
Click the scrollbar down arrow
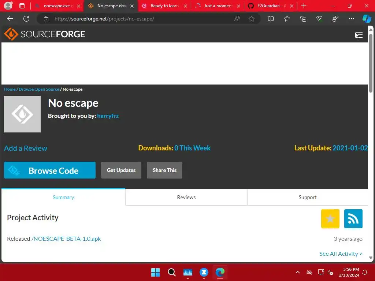371,258
